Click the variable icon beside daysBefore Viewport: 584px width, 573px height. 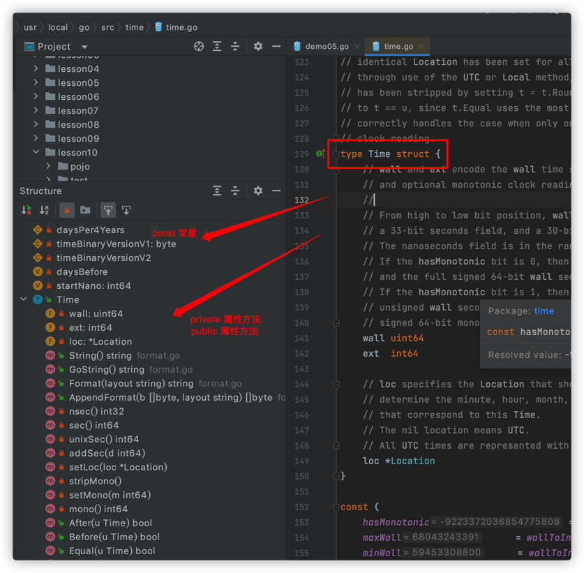[x=38, y=272]
